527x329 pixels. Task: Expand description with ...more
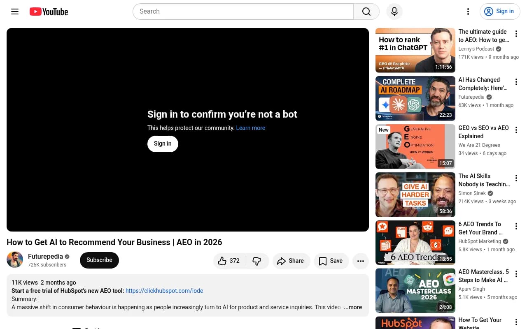353,307
